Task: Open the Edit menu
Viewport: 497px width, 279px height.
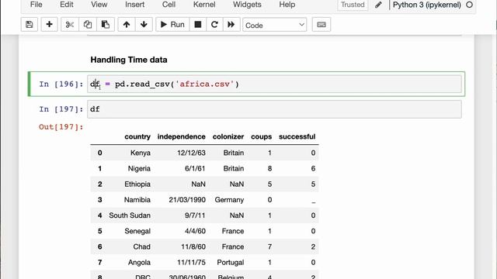Action: click(x=67, y=5)
